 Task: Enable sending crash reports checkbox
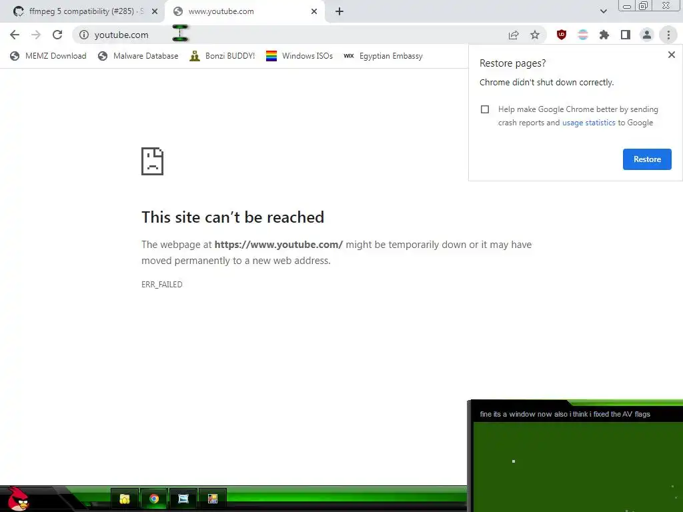coord(485,109)
